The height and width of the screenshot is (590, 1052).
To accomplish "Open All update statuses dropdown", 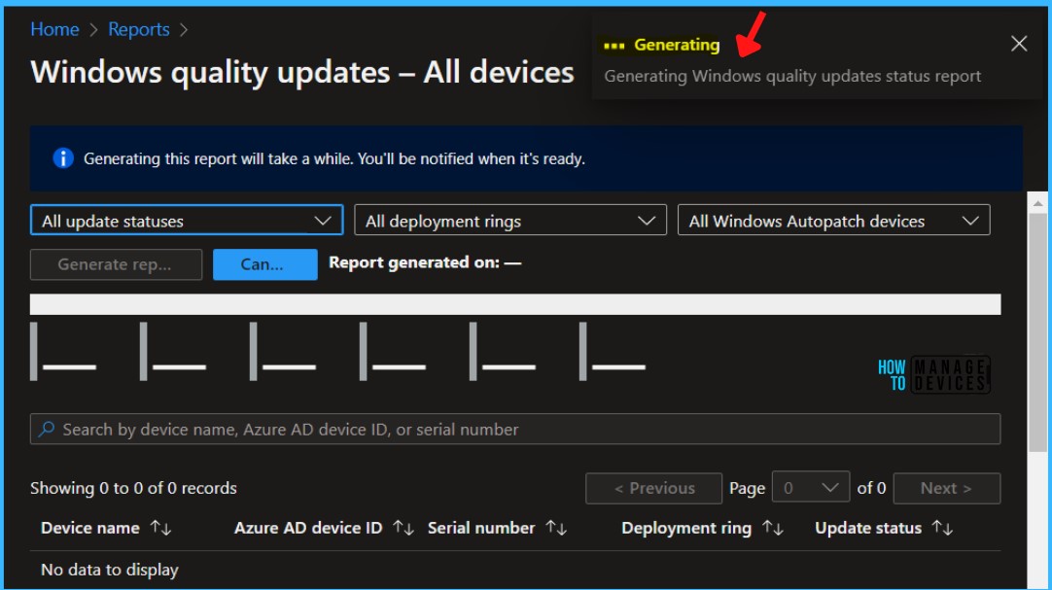I will (x=187, y=220).
